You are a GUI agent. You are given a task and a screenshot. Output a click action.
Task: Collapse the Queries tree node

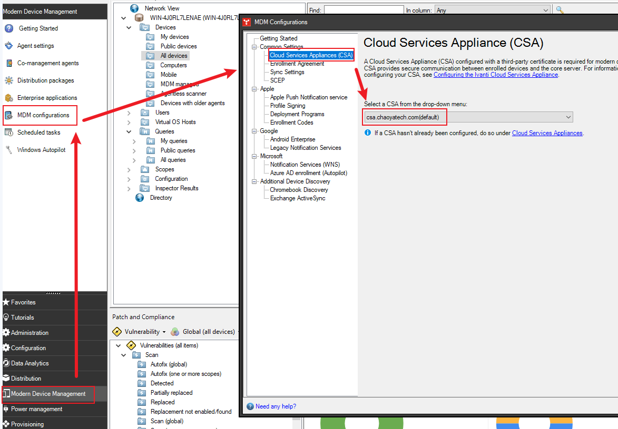tap(130, 131)
